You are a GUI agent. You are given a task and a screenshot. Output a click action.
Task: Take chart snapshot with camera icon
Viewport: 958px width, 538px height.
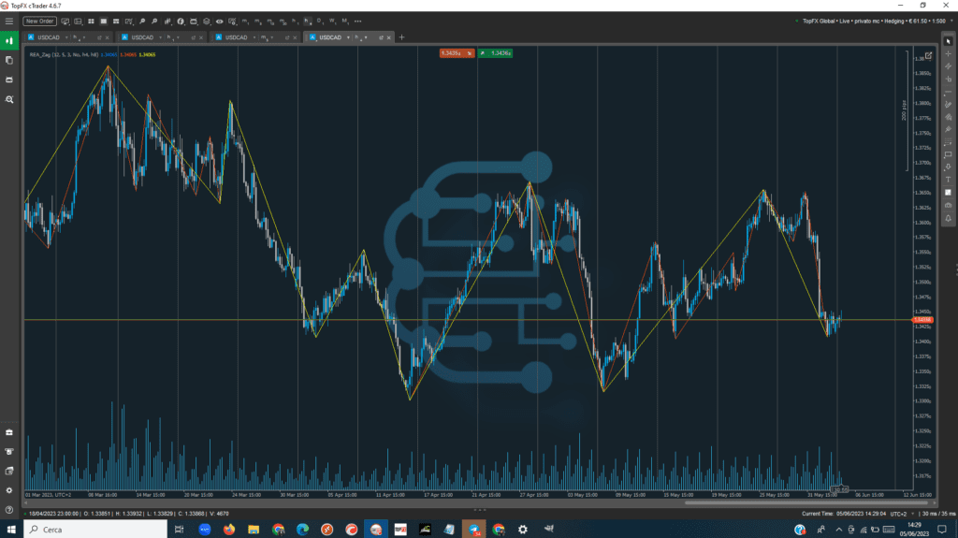pos(949,205)
